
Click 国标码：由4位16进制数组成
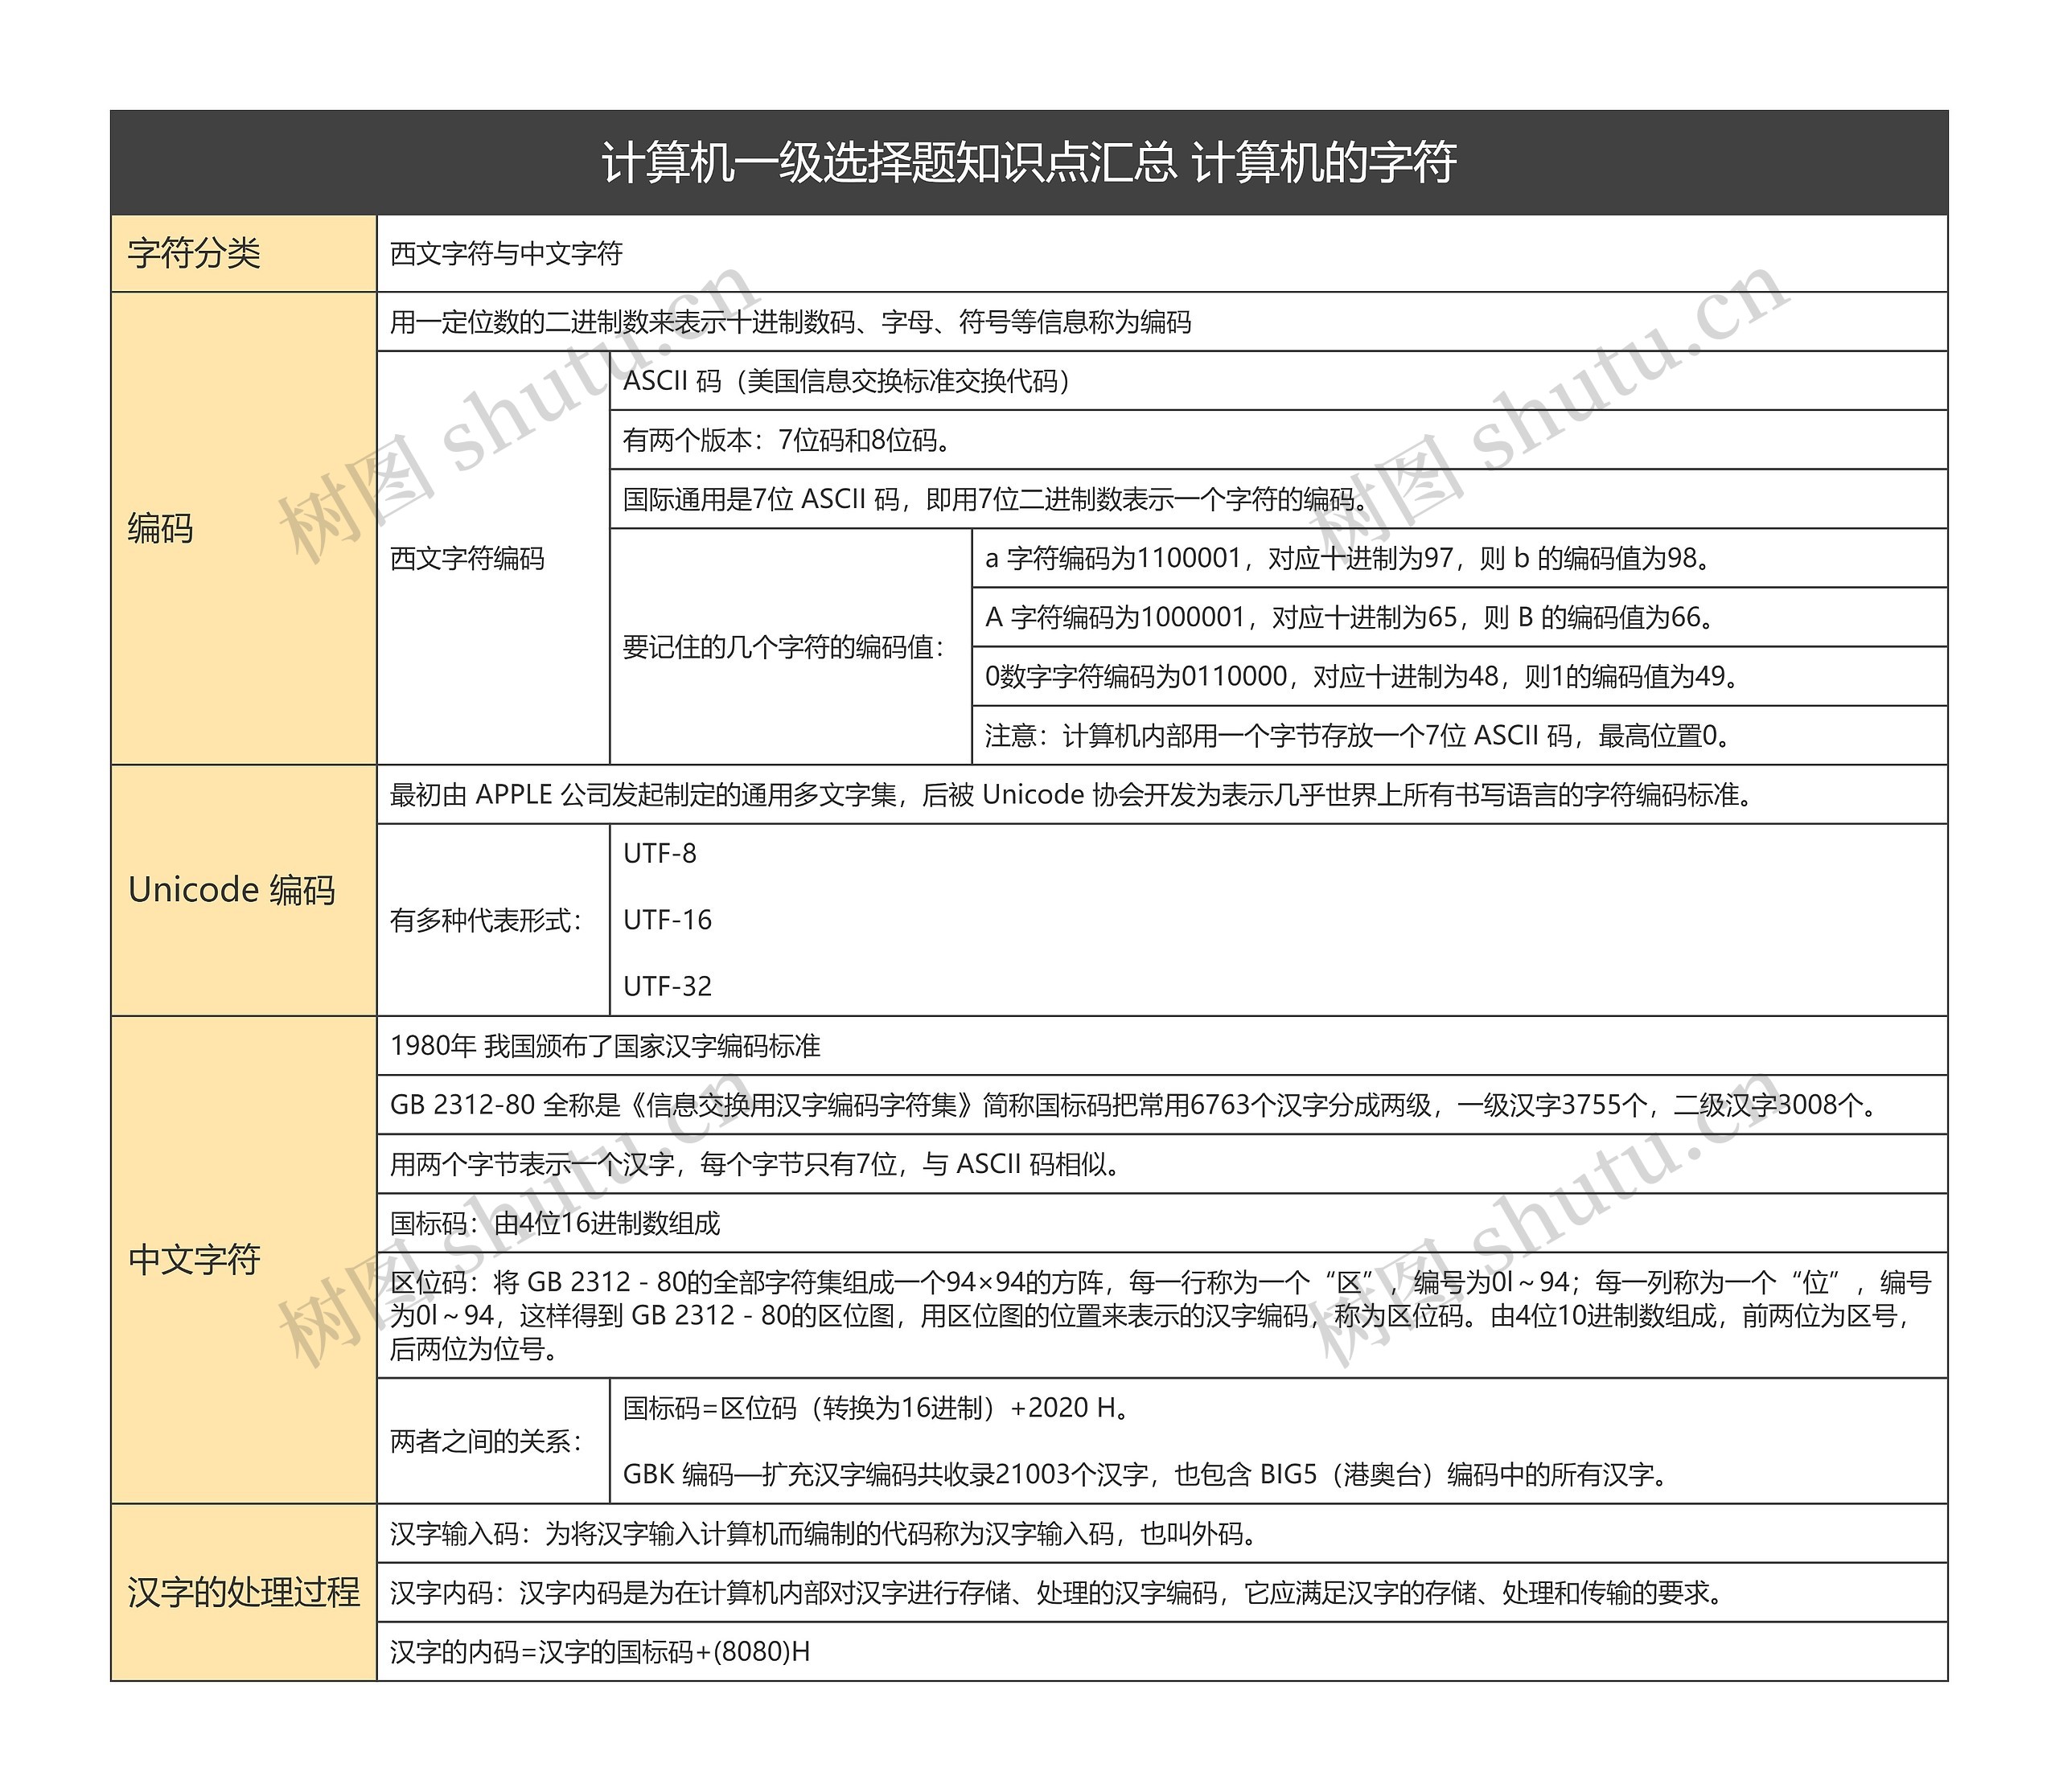(555, 1223)
